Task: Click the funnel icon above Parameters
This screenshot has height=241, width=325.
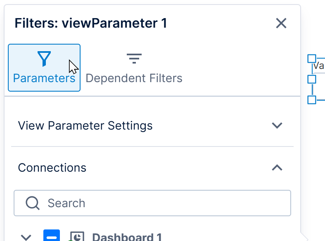Action: coord(44,59)
